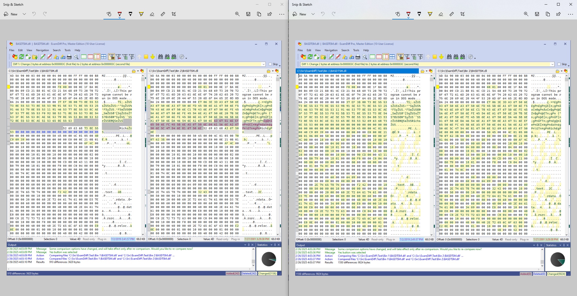Click New button in left Snip & Sketch

(11, 14)
